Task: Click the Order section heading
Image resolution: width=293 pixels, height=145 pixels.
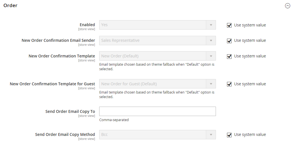Action: (x=10, y=6)
